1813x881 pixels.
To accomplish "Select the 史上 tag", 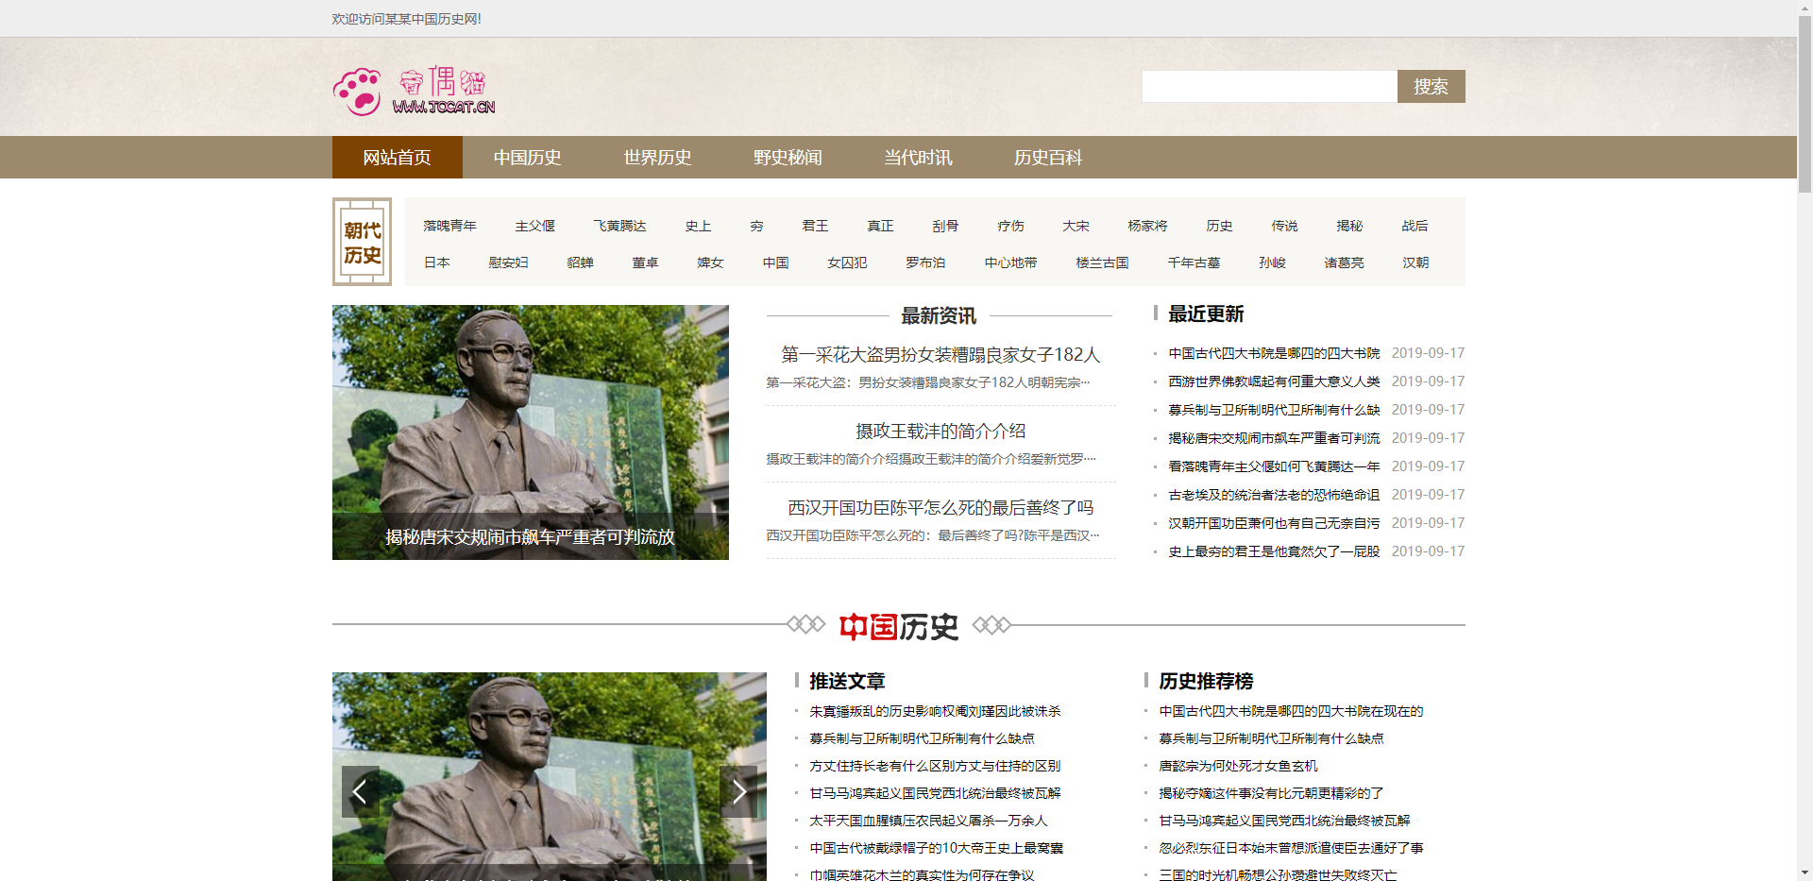I will click(699, 226).
